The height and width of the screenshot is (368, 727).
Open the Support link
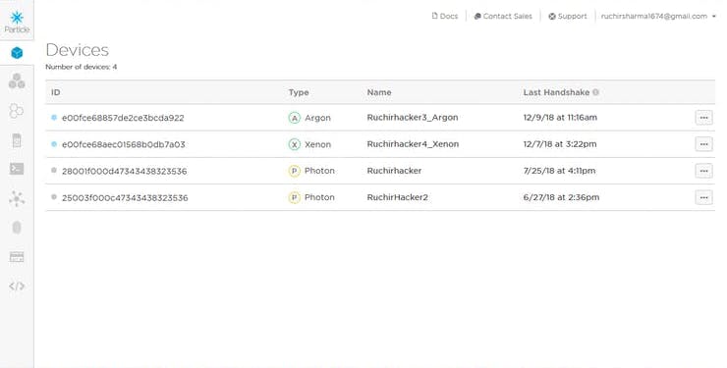568,17
